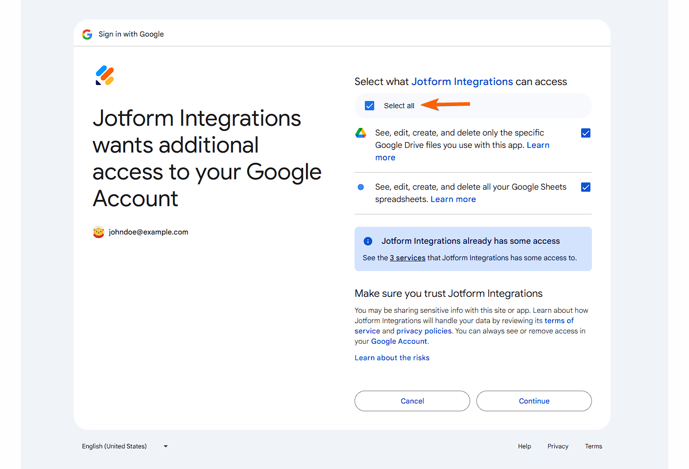This screenshot has height=469, width=689.
Task: Click the Google logo icon
Action: coord(87,35)
